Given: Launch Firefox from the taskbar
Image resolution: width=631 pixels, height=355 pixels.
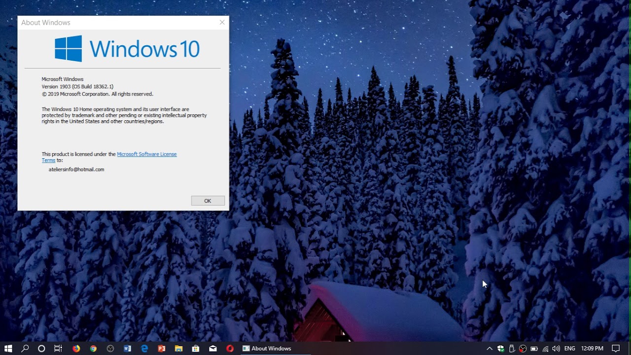Looking at the screenshot, I should [x=76, y=349].
